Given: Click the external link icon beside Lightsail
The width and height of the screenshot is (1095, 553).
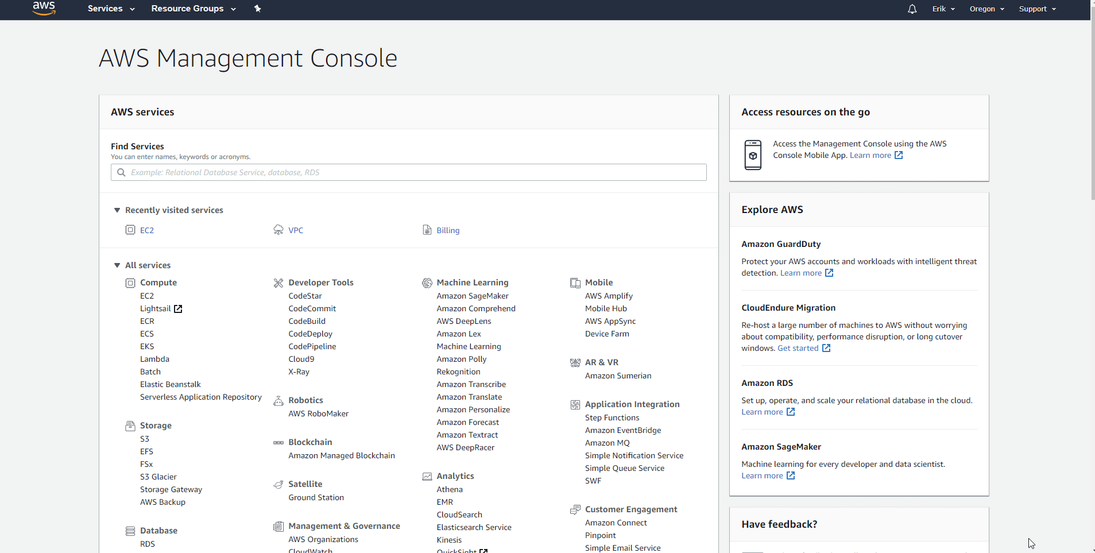Looking at the screenshot, I should click(178, 309).
